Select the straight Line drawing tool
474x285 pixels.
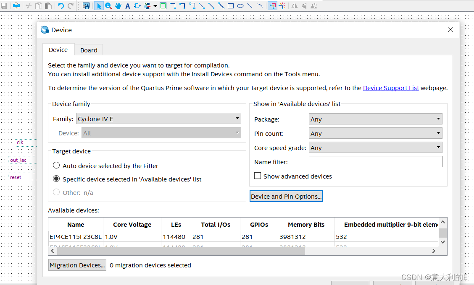click(250, 6)
